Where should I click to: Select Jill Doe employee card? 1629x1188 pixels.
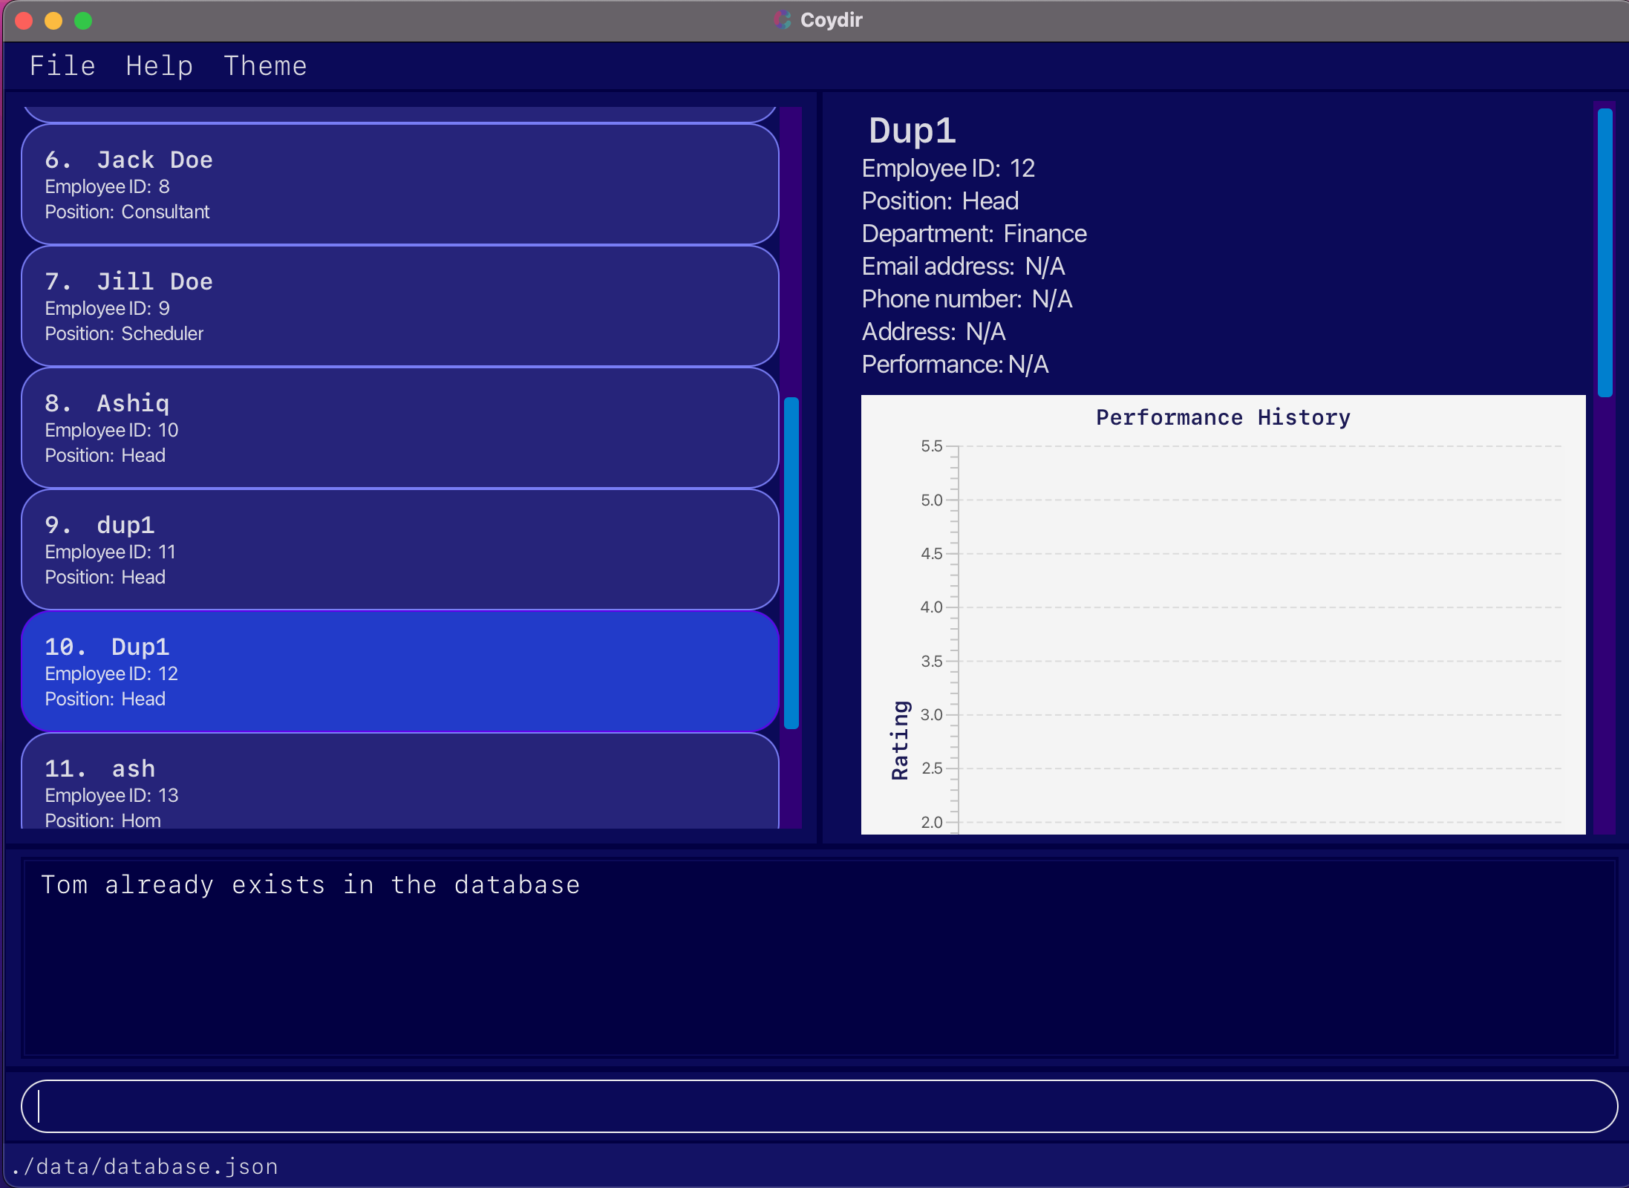tap(399, 306)
